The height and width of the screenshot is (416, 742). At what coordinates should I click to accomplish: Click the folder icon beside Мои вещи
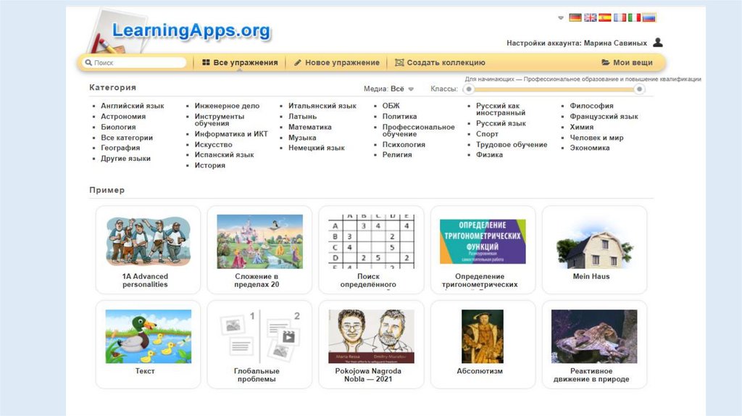pyautogui.click(x=605, y=62)
